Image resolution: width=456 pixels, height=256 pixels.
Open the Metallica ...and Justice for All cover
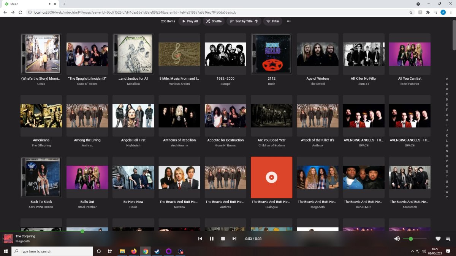coord(133,54)
